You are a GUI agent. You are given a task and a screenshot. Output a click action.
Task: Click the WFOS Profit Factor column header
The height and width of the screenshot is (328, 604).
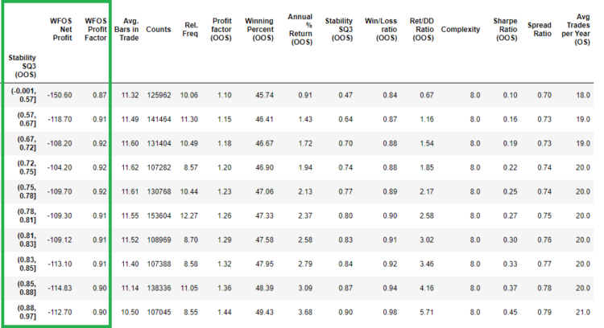pos(96,29)
